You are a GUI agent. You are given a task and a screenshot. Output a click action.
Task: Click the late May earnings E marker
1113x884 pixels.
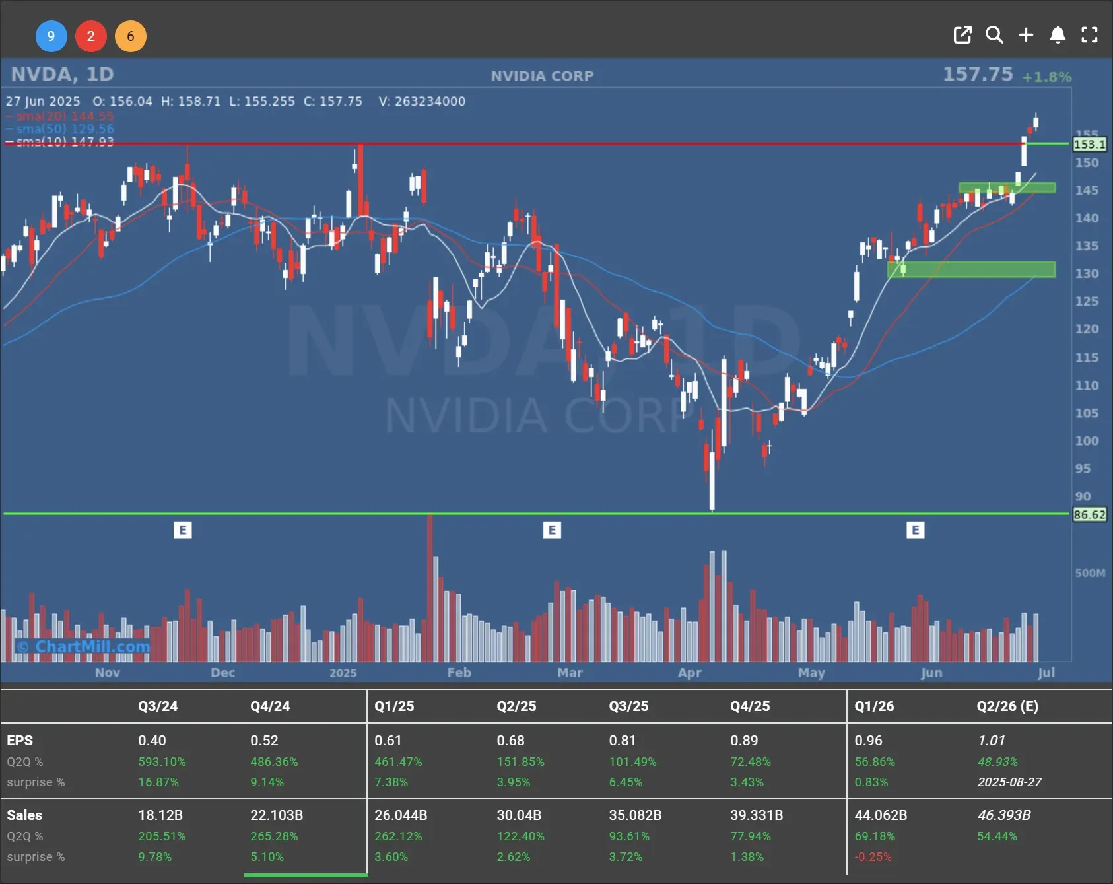pyautogui.click(x=915, y=529)
